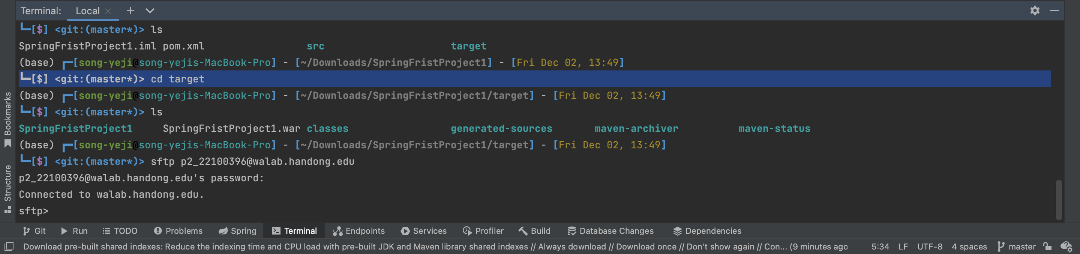Close the Local terminal tab

coord(108,11)
